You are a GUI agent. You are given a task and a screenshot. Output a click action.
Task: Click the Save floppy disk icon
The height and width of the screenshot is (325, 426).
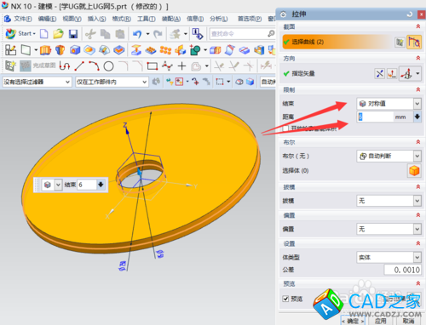[x=73, y=34]
